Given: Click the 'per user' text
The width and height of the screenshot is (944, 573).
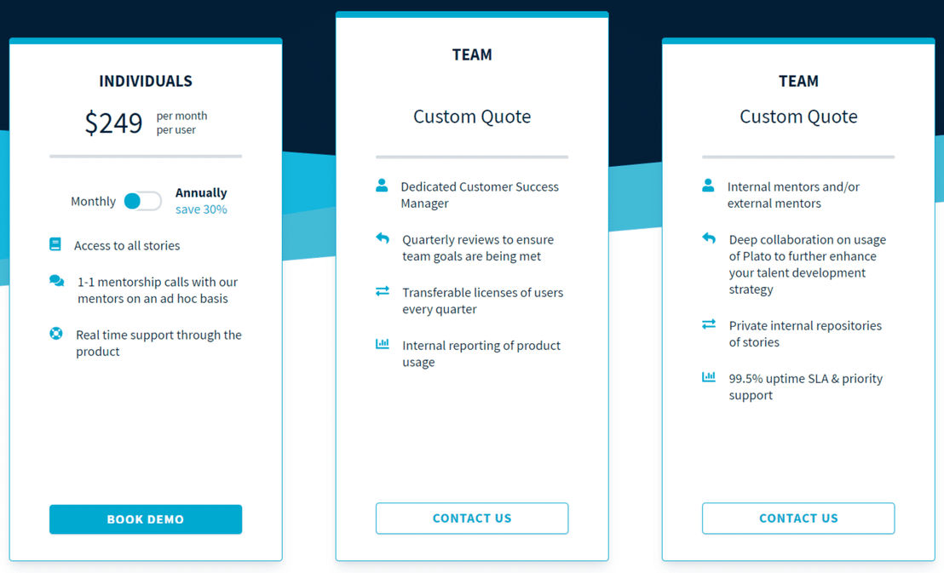Looking at the screenshot, I should [x=176, y=130].
